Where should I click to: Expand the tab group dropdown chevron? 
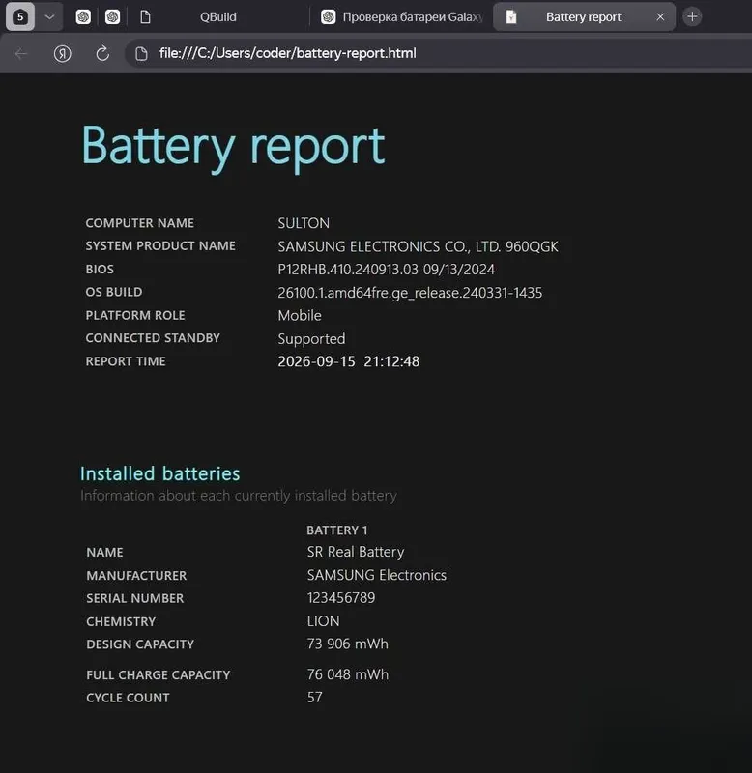click(x=49, y=16)
